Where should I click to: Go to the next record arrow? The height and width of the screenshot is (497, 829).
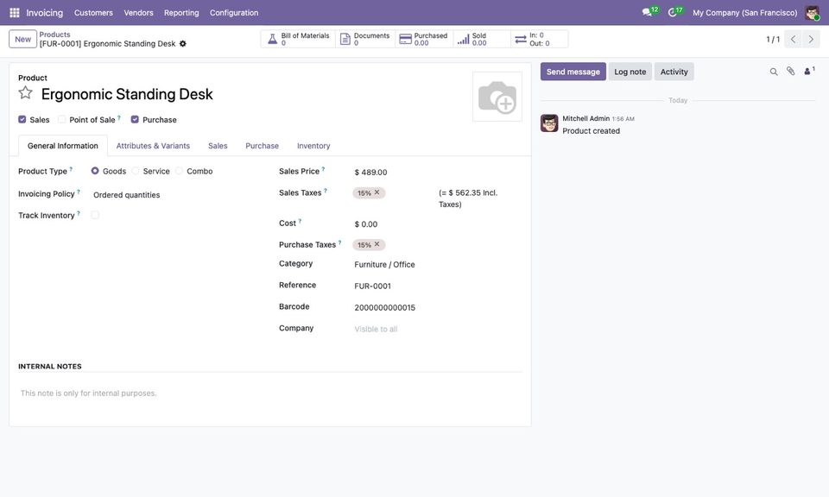811,39
